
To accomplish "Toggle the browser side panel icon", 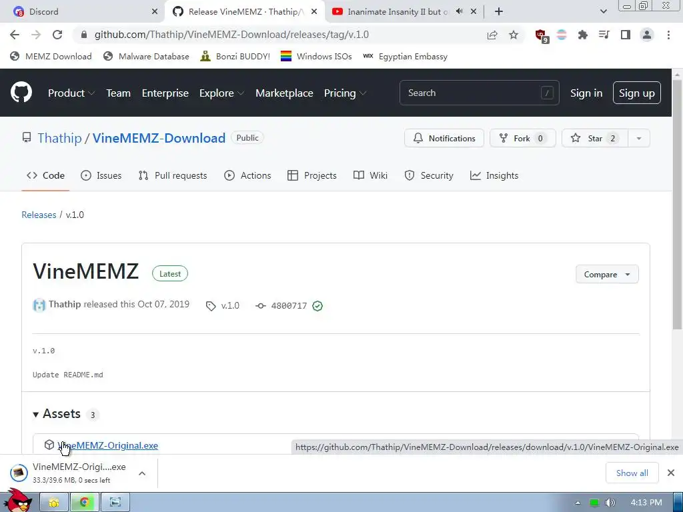I will 626,35.
